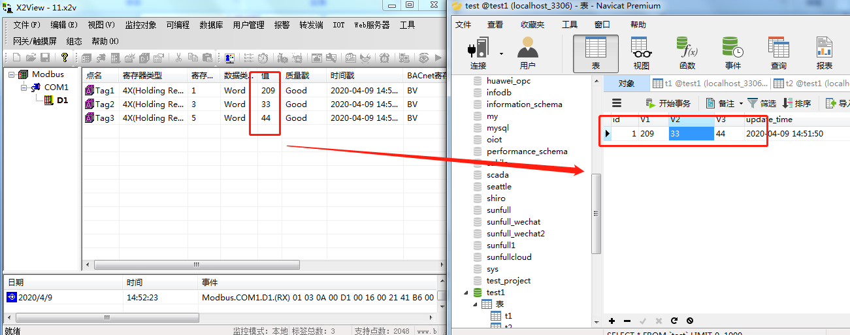850x335 pixels.
Task: Click the V1 column header in Navicat grid
Action: click(653, 120)
